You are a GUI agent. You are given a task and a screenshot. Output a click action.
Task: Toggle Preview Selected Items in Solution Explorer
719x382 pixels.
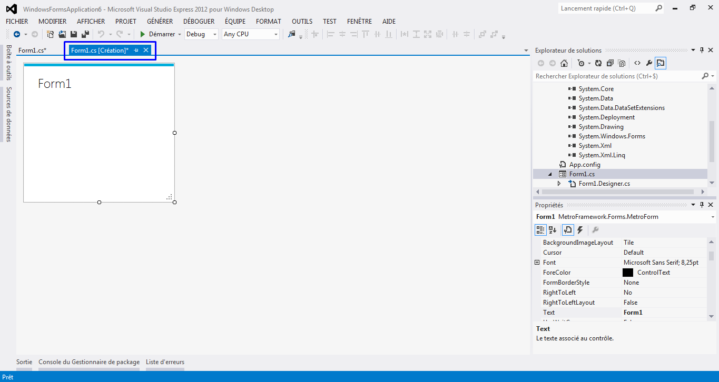pyautogui.click(x=661, y=63)
